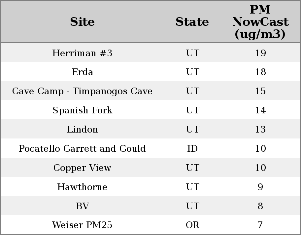This screenshot has width=301, height=235.
Task: Select the Erda site cell
Action: tap(82, 72)
